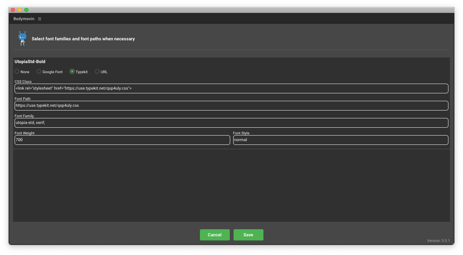Viewport: 463px width, 255px height.
Task: Click into the CSS Class field
Action: [x=231, y=88]
